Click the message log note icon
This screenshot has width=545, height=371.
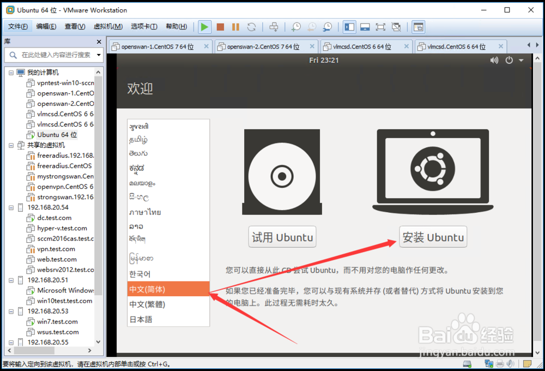coord(527,364)
